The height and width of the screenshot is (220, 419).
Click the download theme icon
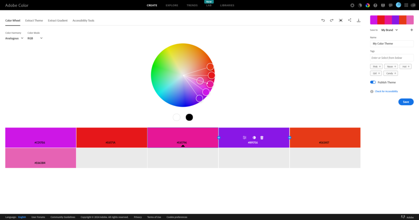click(x=358, y=20)
